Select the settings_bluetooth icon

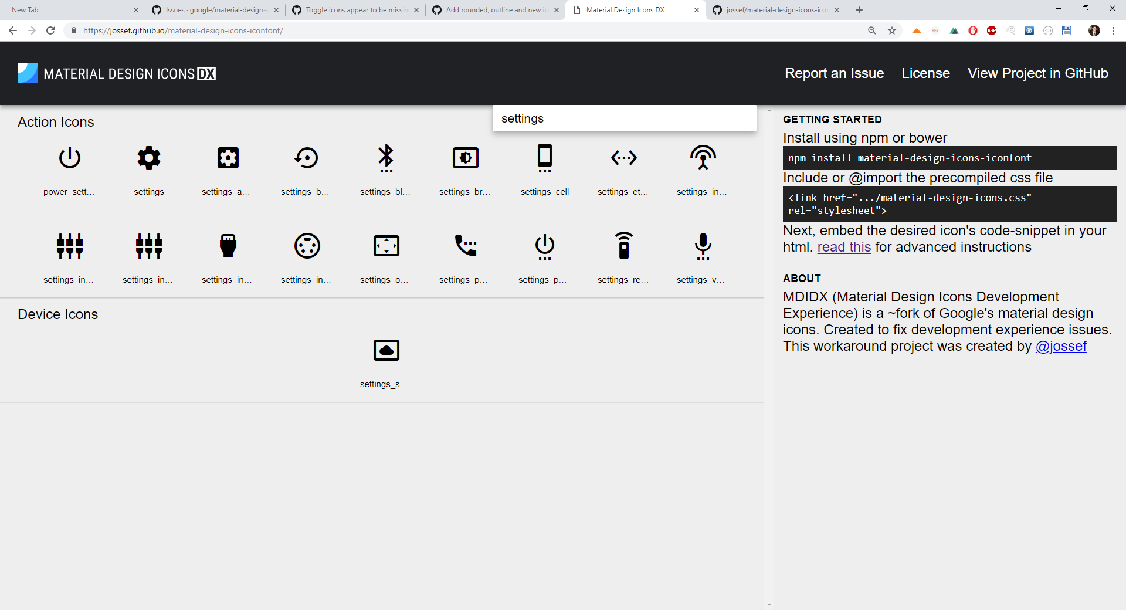point(385,157)
